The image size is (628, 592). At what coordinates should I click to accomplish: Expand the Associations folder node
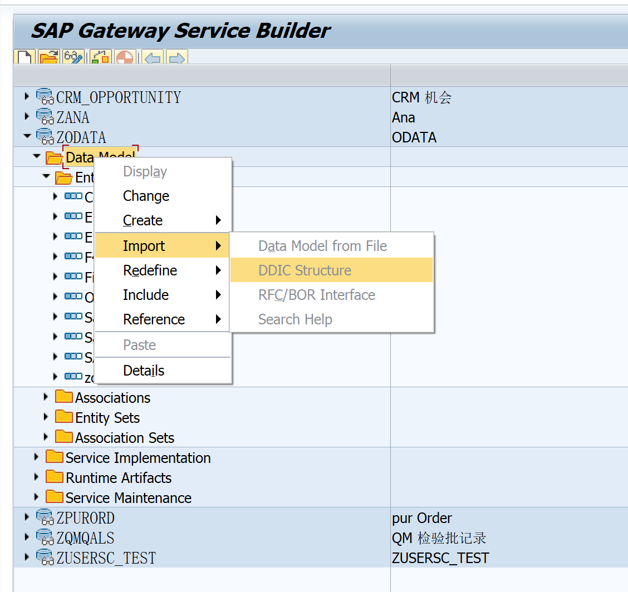tap(46, 397)
